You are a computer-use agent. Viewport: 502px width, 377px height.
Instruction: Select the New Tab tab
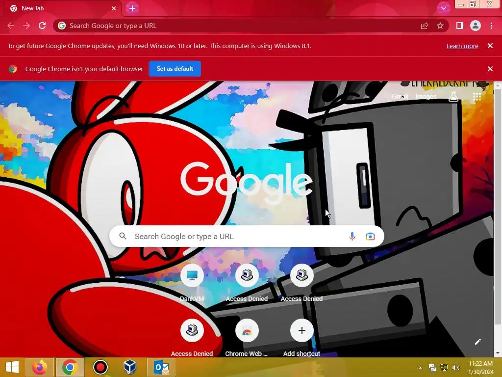[x=61, y=8]
